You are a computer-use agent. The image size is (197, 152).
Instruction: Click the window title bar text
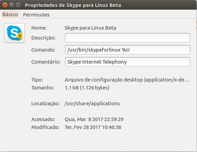(x=73, y=5)
